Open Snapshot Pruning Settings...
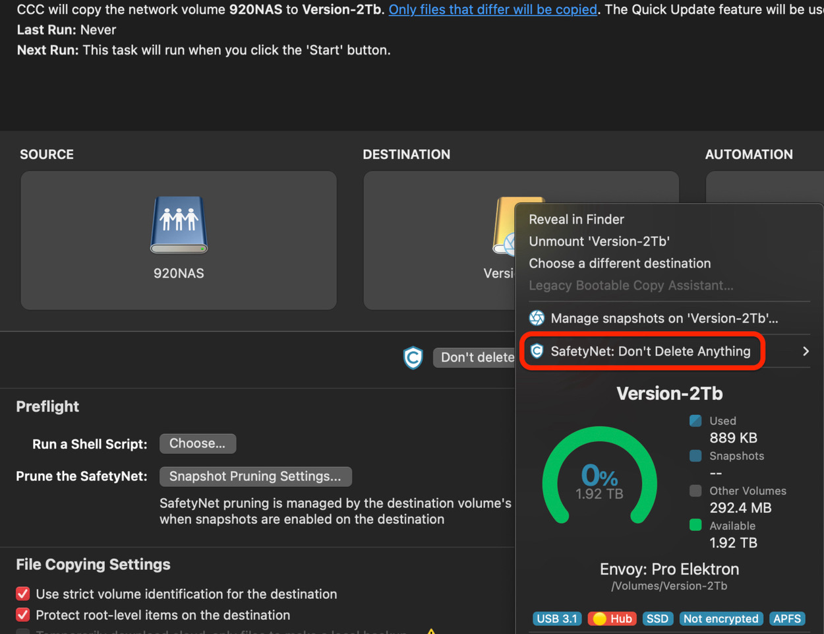The image size is (824, 634). pyautogui.click(x=255, y=476)
